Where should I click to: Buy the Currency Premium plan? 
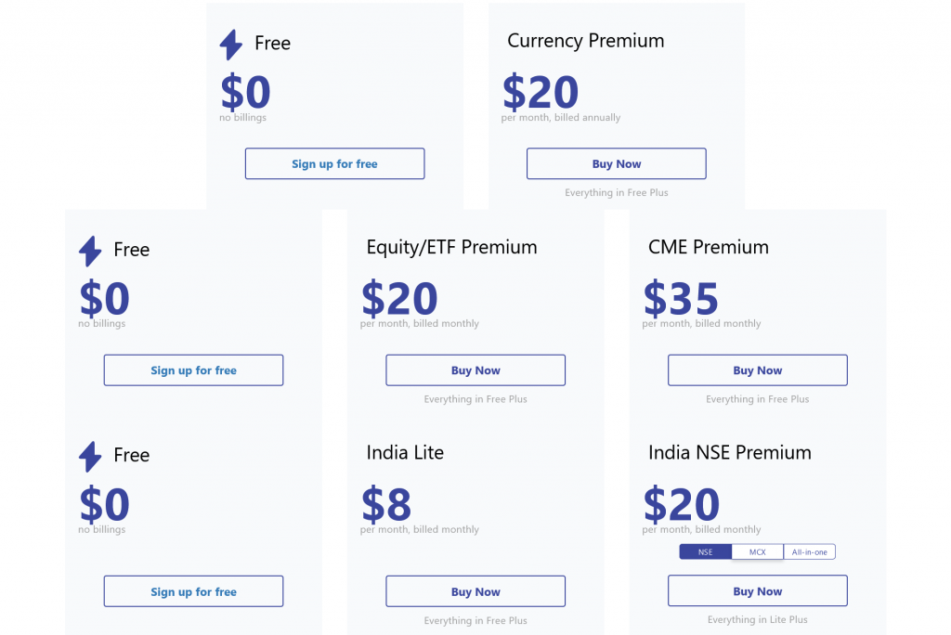(617, 163)
